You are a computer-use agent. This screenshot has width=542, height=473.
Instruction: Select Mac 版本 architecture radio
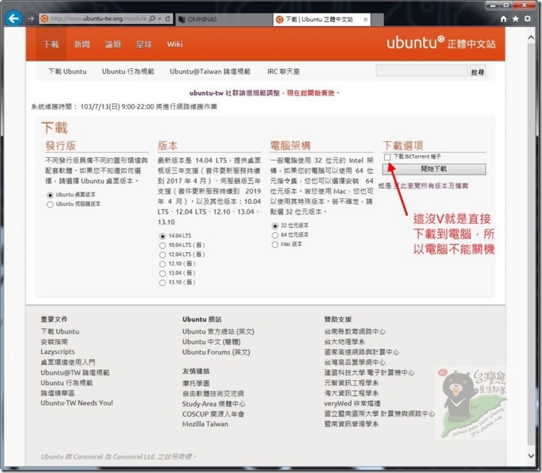(x=275, y=245)
